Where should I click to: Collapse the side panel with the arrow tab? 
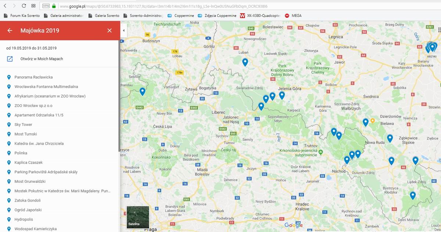123,30
